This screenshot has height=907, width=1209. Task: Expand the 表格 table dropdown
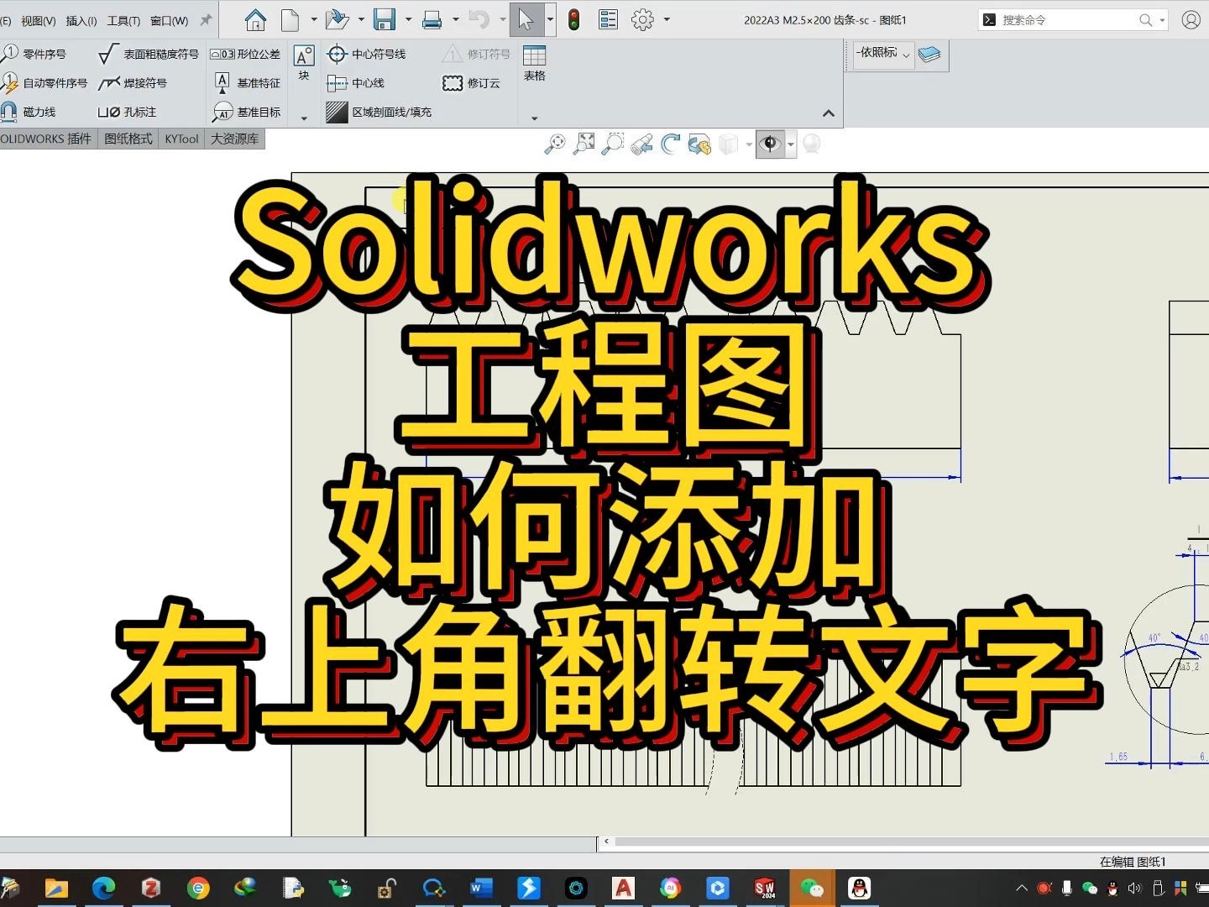pyautogui.click(x=534, y=118)
